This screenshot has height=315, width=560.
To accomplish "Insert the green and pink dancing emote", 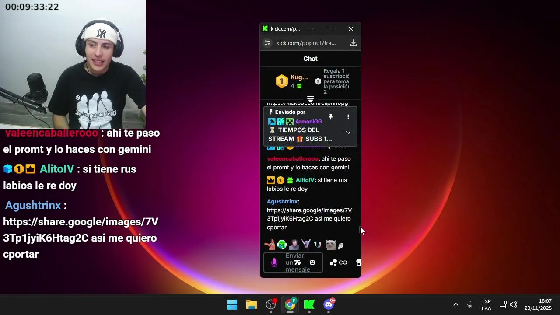I will [318, 245].
